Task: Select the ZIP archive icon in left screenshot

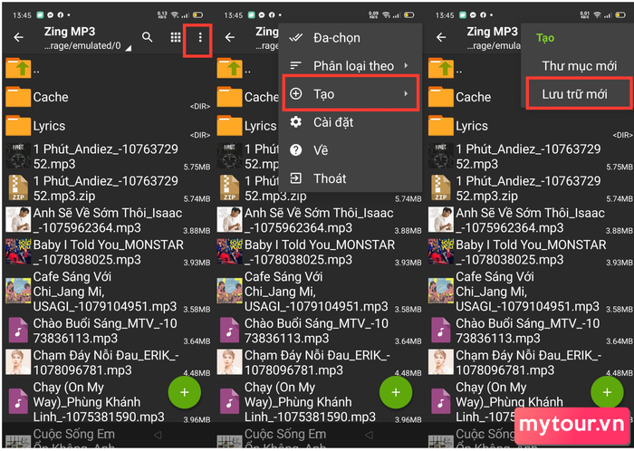Action: point(18,188)
